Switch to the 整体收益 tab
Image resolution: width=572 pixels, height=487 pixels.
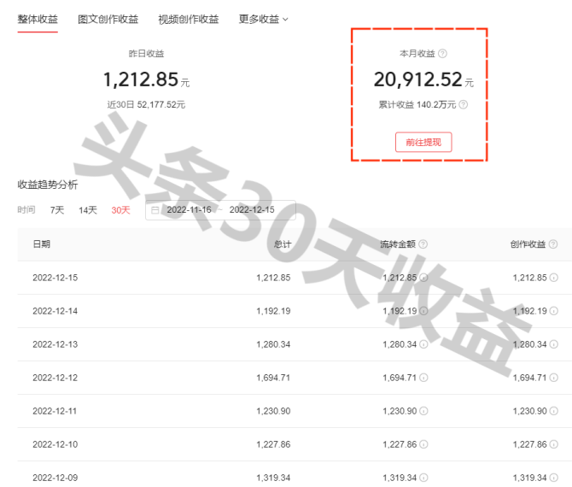38,19
